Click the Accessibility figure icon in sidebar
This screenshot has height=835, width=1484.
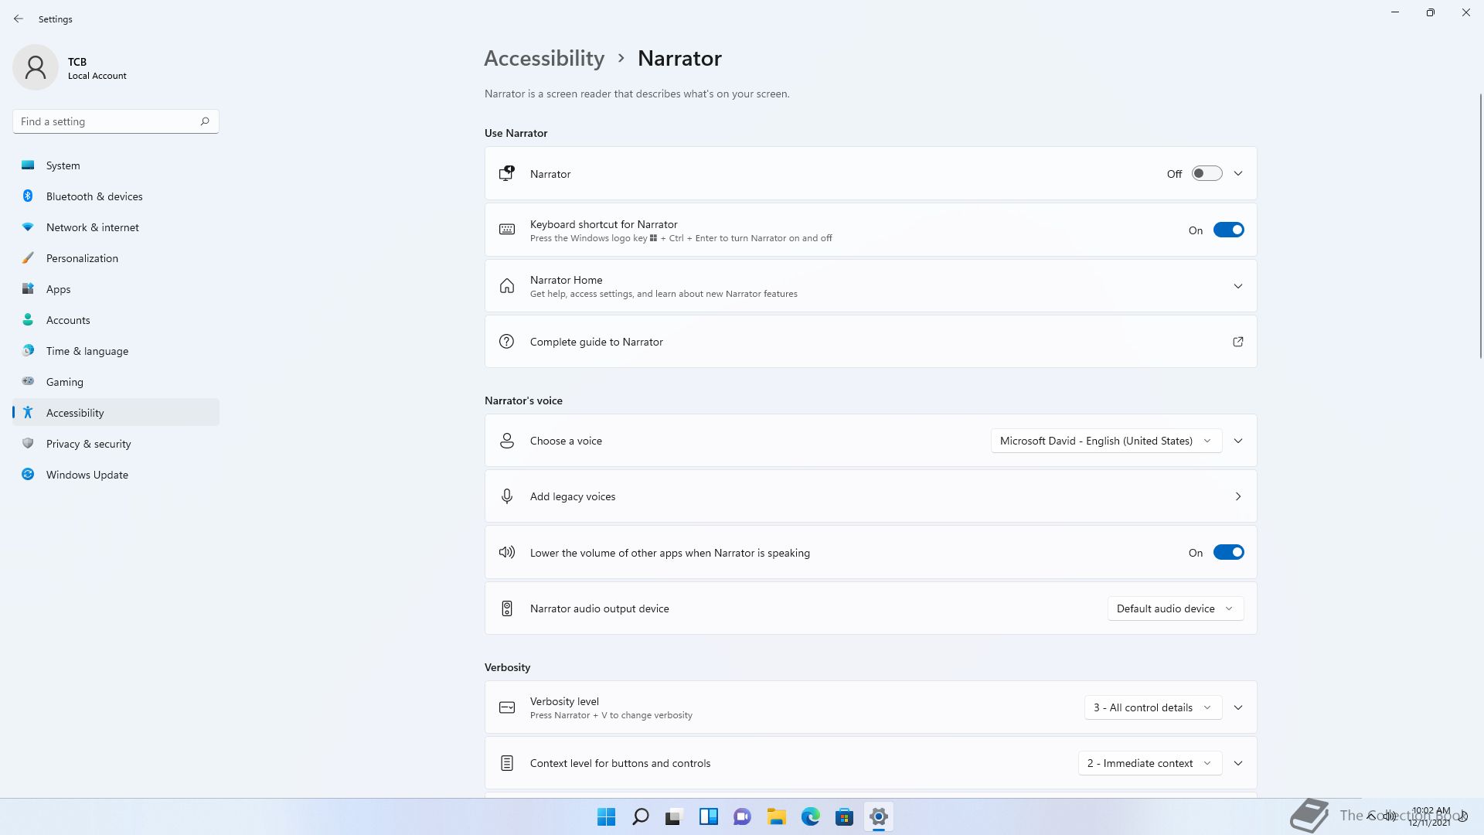point(28,412)
